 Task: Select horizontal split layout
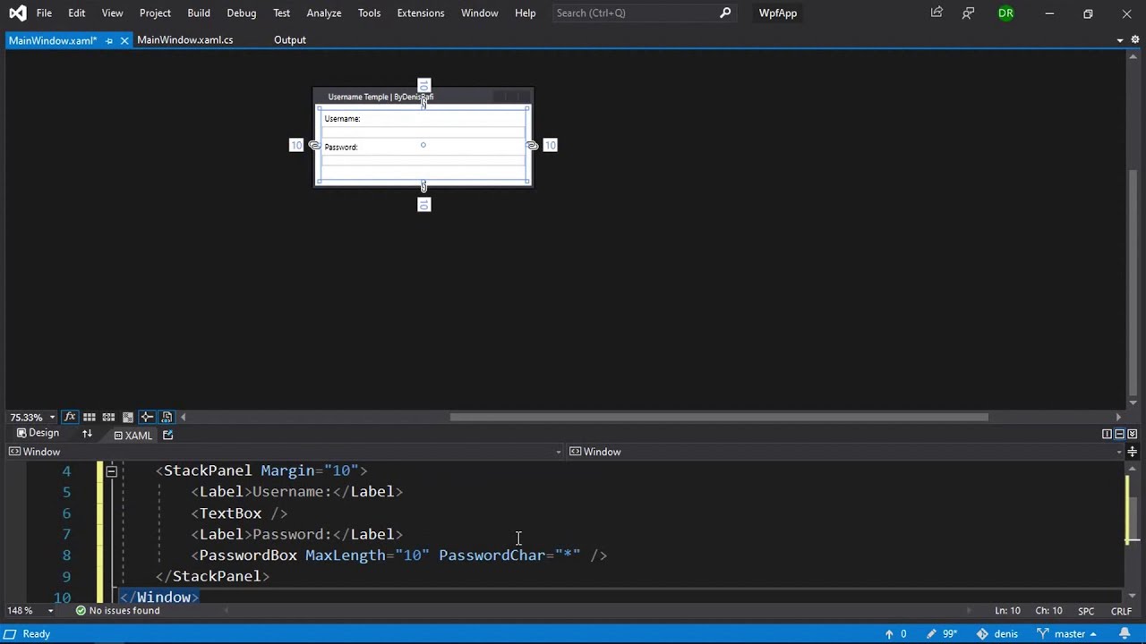1119,434
